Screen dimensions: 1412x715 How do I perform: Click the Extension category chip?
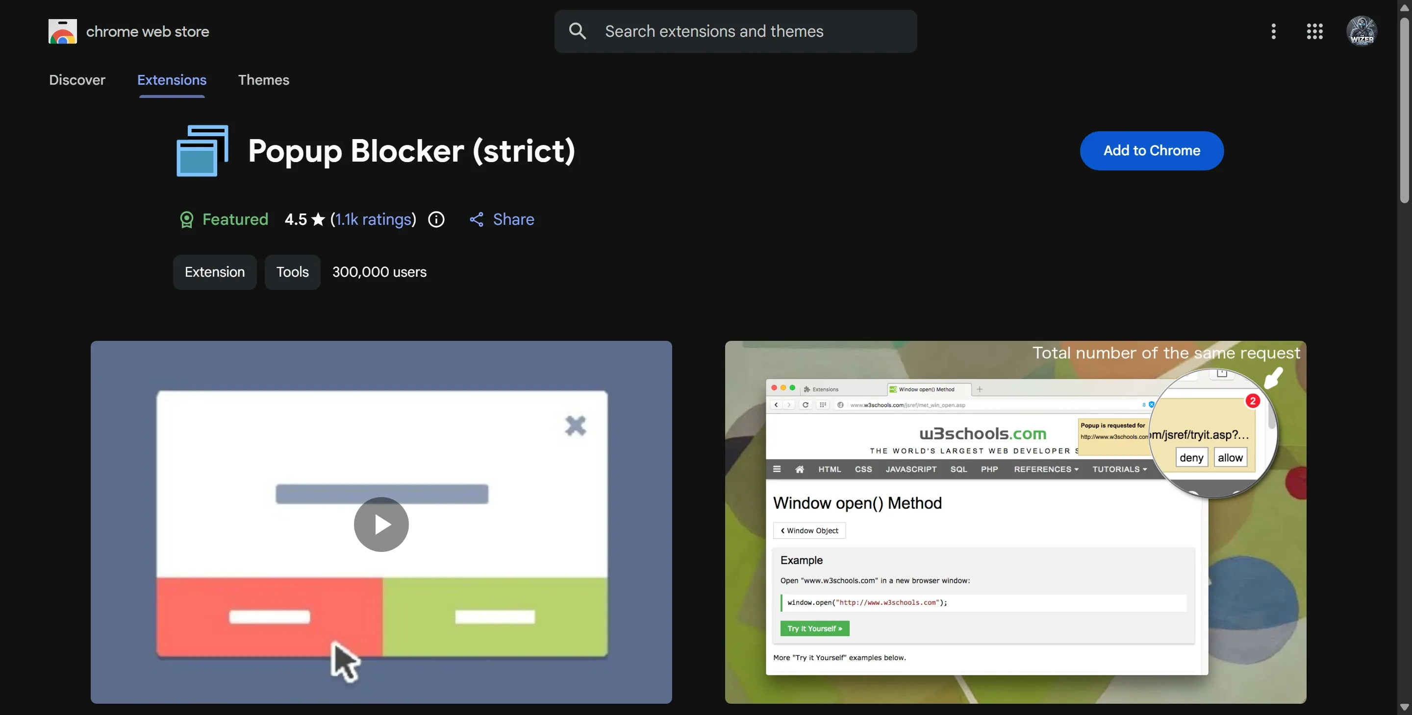tap(214, 272)
